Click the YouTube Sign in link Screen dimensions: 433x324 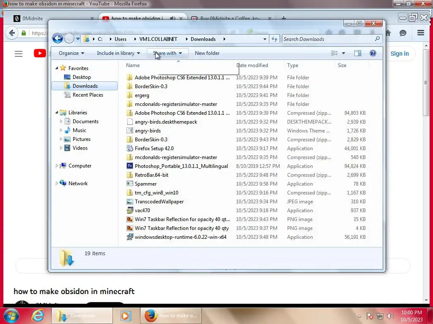pyautogui.click(x=399, y=54)
